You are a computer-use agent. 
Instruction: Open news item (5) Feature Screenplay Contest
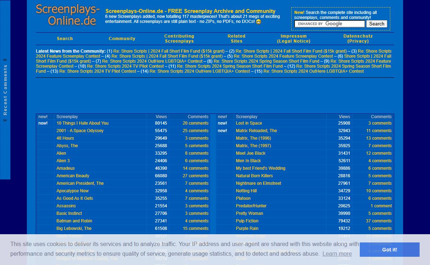[283, 56]
